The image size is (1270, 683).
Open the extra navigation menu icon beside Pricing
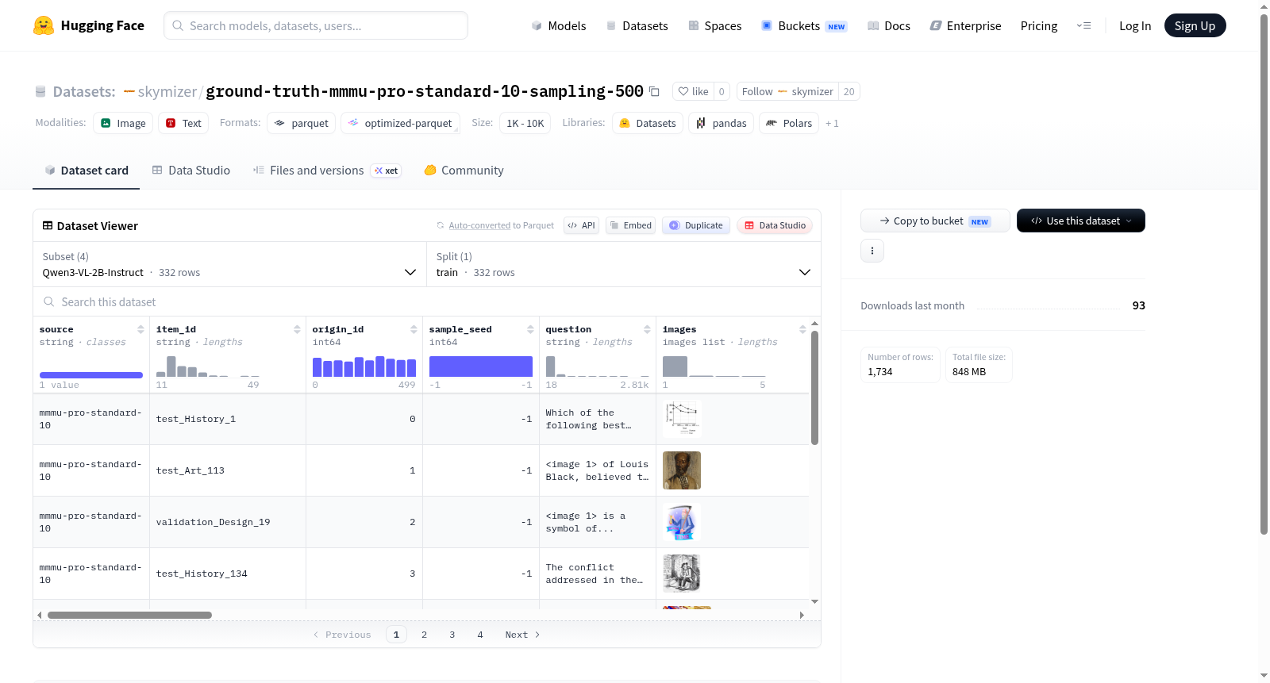[x=1083, y=25]
